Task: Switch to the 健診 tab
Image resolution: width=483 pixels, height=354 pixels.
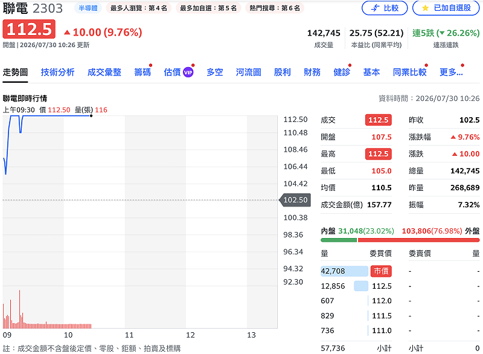Action: (x=342, y=72)
